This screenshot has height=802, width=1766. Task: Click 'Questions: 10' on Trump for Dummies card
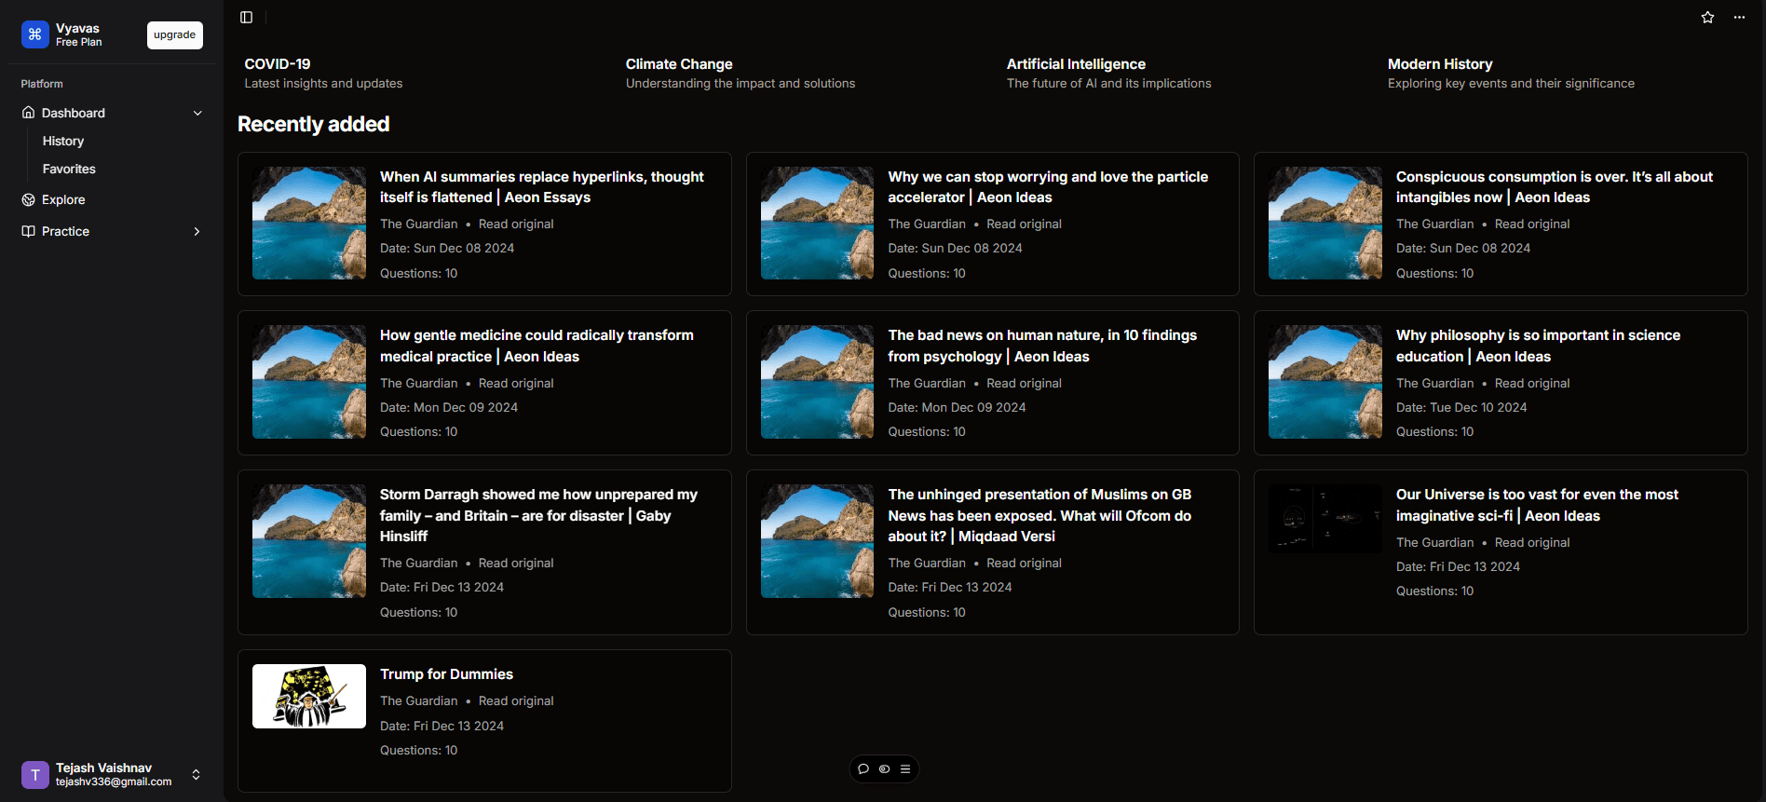pos(418,750)
